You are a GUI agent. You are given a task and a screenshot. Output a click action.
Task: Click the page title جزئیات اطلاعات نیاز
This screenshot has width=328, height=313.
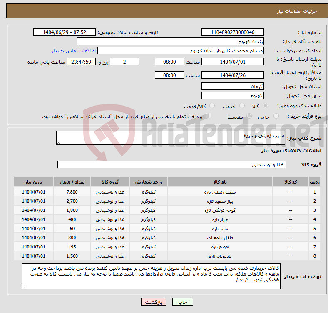coord(297,11)
